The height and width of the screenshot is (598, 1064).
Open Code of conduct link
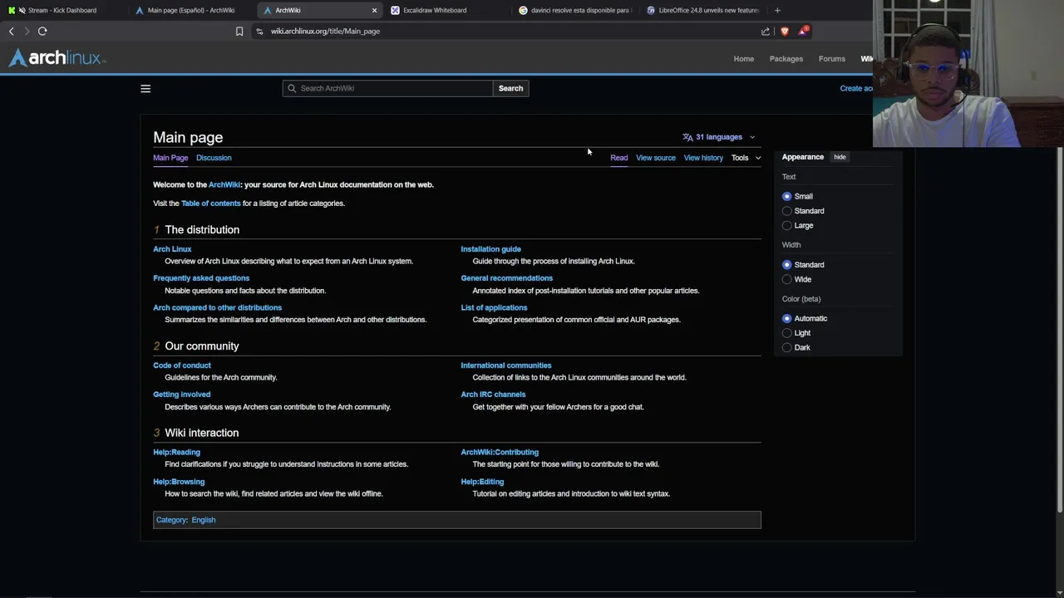[182, 365]
